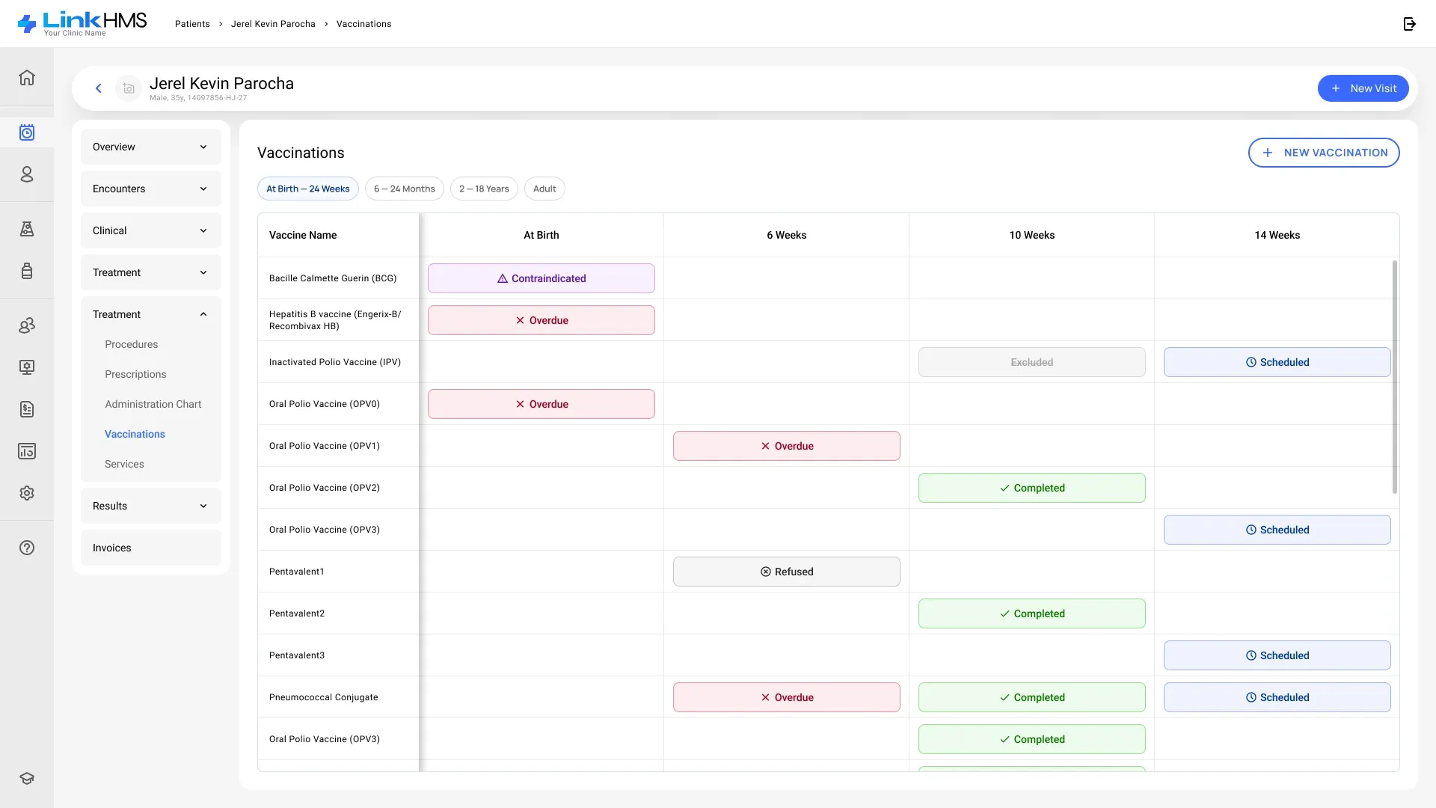Click the patient photo camera placeholder
This screenshot has height=808, width=1436.
pyautogui.click(x=129, y=88)
